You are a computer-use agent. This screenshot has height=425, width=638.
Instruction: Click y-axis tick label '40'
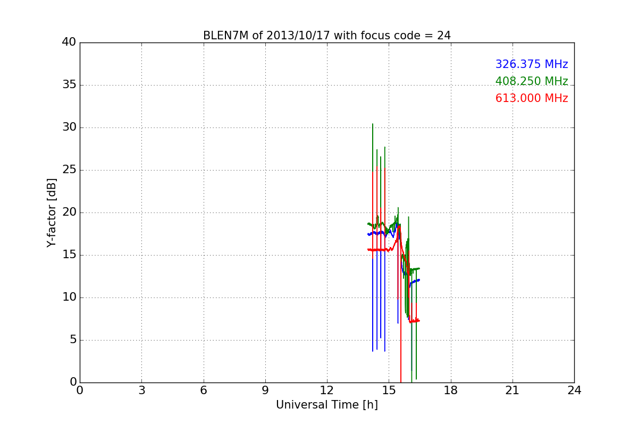69,42
